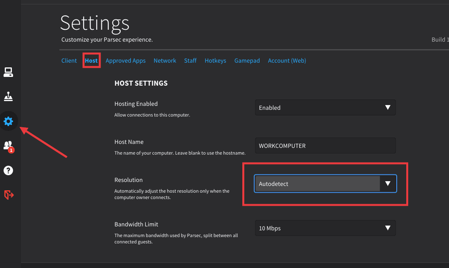This screenshot has width=449, height=268.
Task: Click the red notification badge on Friends
Action: [x=11, y=150]
